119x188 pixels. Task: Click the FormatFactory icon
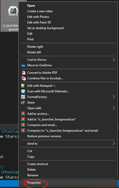[23, 97]
